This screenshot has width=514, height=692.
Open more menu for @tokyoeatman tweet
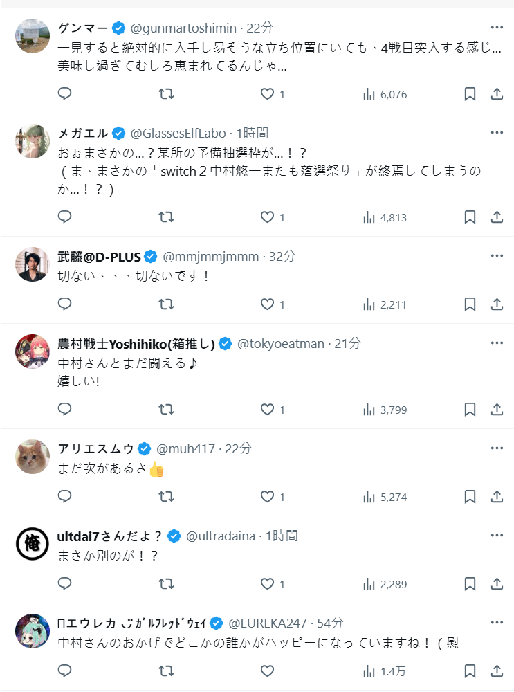point(497,343)
